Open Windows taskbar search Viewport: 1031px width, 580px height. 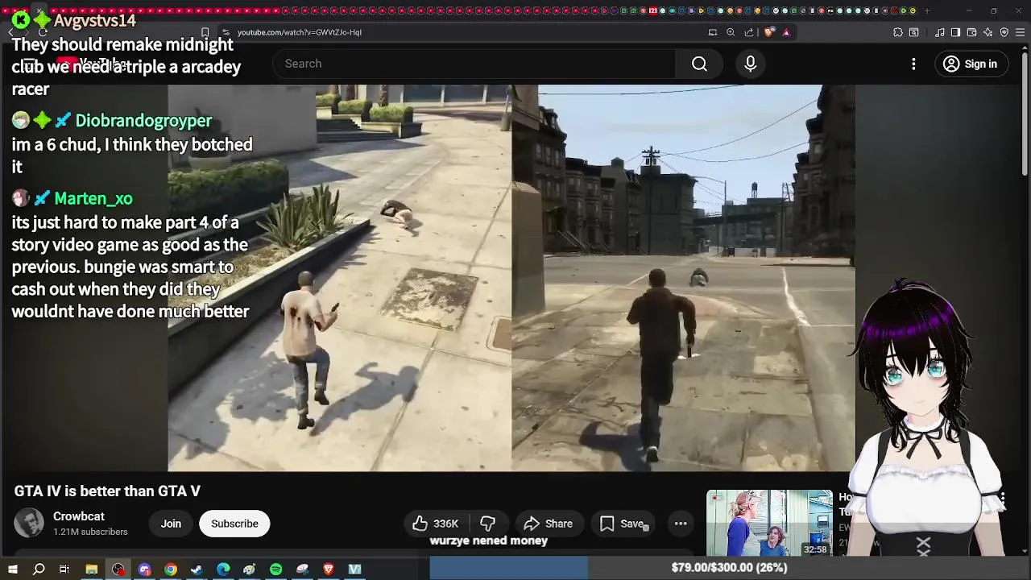[x=39, y=570]
